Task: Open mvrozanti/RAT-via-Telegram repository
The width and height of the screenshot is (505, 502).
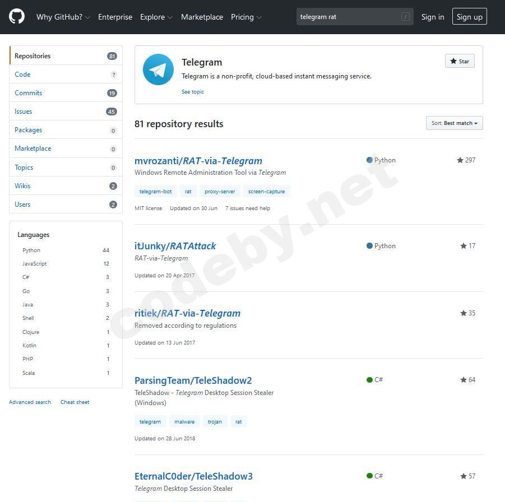Action: tap(198, 161)
